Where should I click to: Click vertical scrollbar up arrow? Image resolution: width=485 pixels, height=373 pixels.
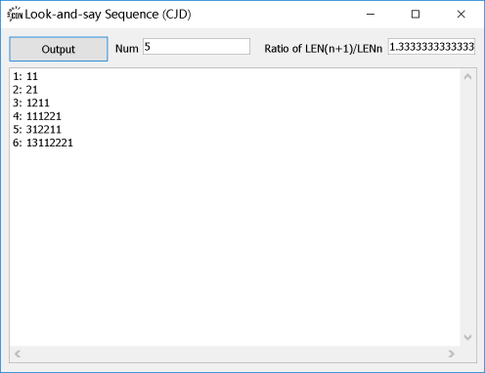[467, 77]
